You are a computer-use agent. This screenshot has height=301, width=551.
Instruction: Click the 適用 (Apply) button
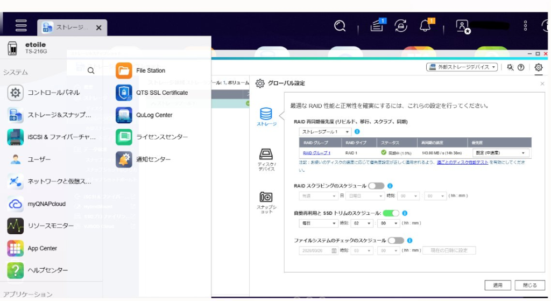tap(497, 285)
